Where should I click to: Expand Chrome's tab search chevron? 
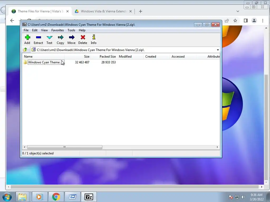pyautogui.click(x=238, y=11)
